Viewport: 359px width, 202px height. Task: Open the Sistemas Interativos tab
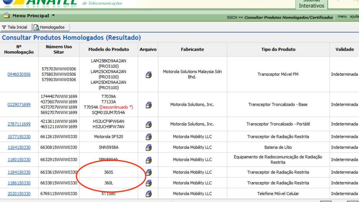(311, 4)
